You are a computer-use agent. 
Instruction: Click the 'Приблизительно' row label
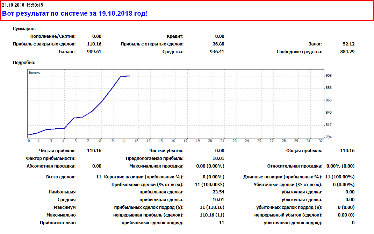(x=58, y=223)
